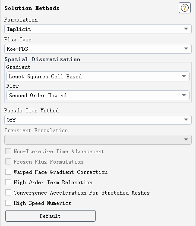Click the Non-Iterative Time Advancement checkbox
This screenshot has height=226, width=196.
pos(8,151)
